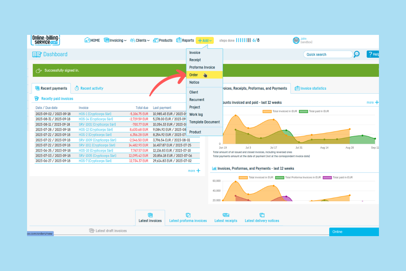This screenshot has width=406, height=271.
Task: Open Products from the top navigation
Action: pos(163,40)
